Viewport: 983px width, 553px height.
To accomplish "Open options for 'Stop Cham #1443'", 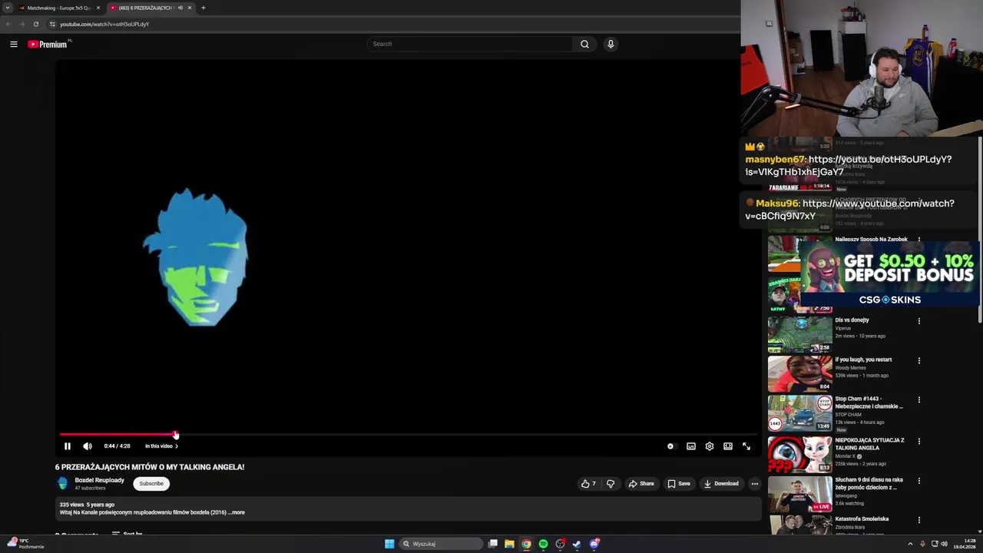I will [919, 400].
